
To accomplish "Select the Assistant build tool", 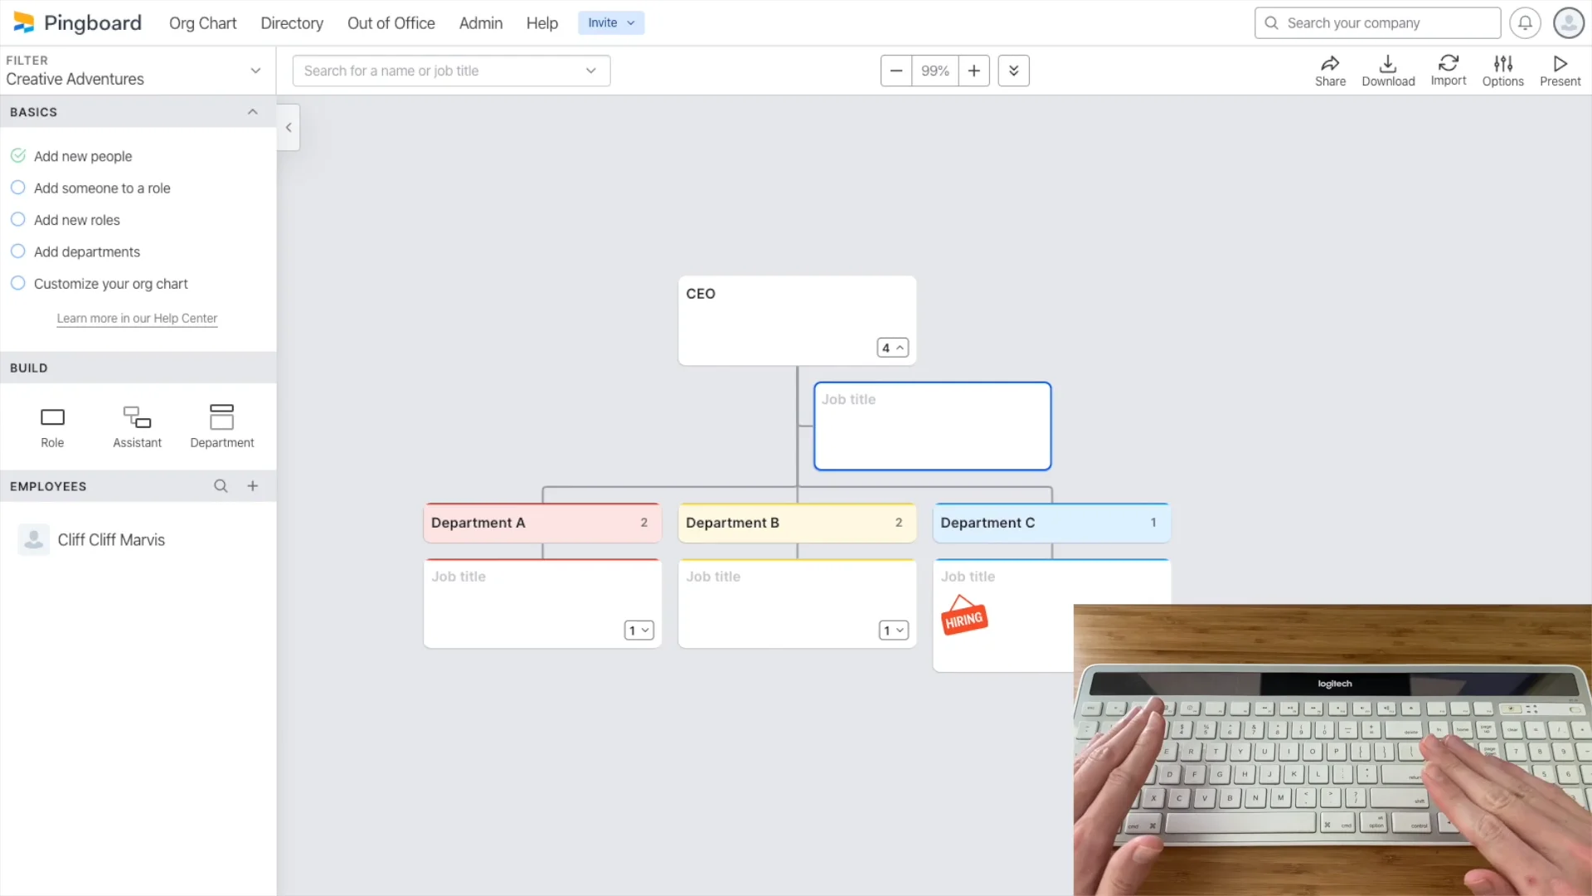I will (x=137, y=417).
